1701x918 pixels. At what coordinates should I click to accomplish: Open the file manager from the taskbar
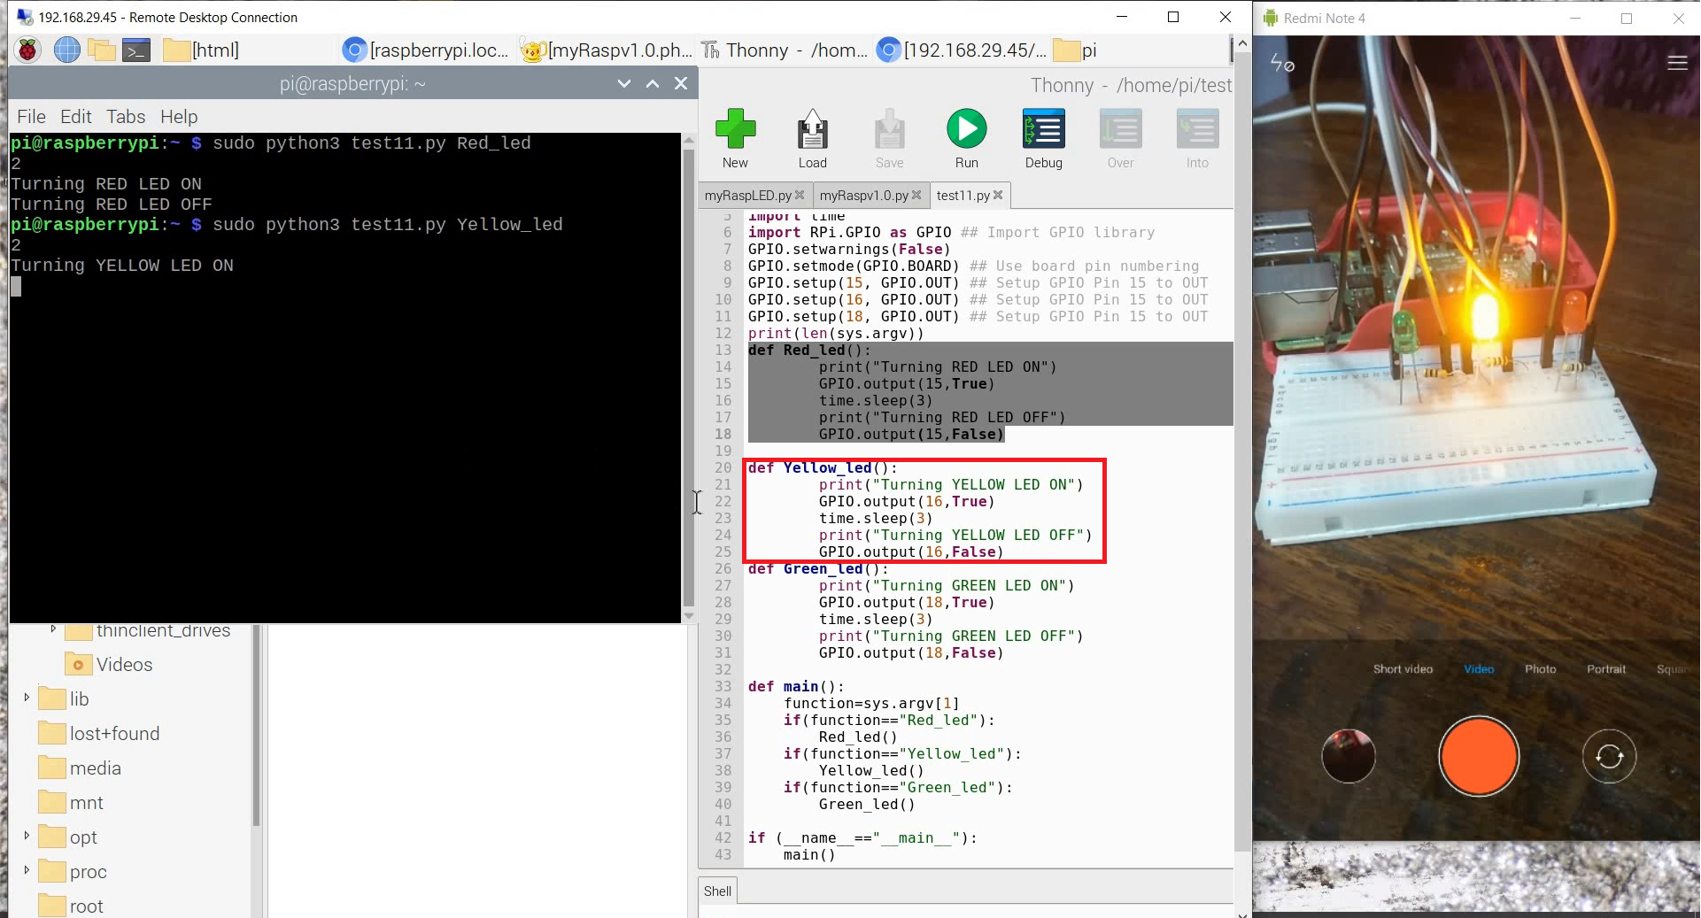(x=101, y=50)
